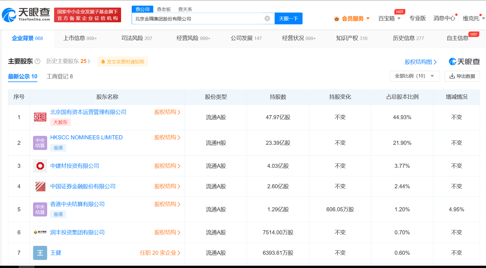Viewport: 486px width, 268px height.
Task: Click the 天眼一下 search button
Action: [x=288, y=18]
